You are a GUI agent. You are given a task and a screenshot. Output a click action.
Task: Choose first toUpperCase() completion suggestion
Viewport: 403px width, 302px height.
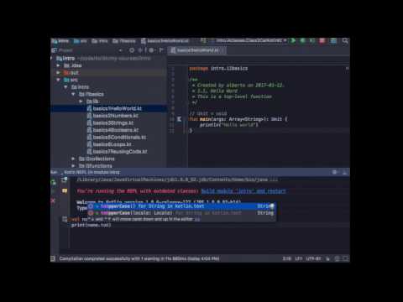[x=181, y=206]
